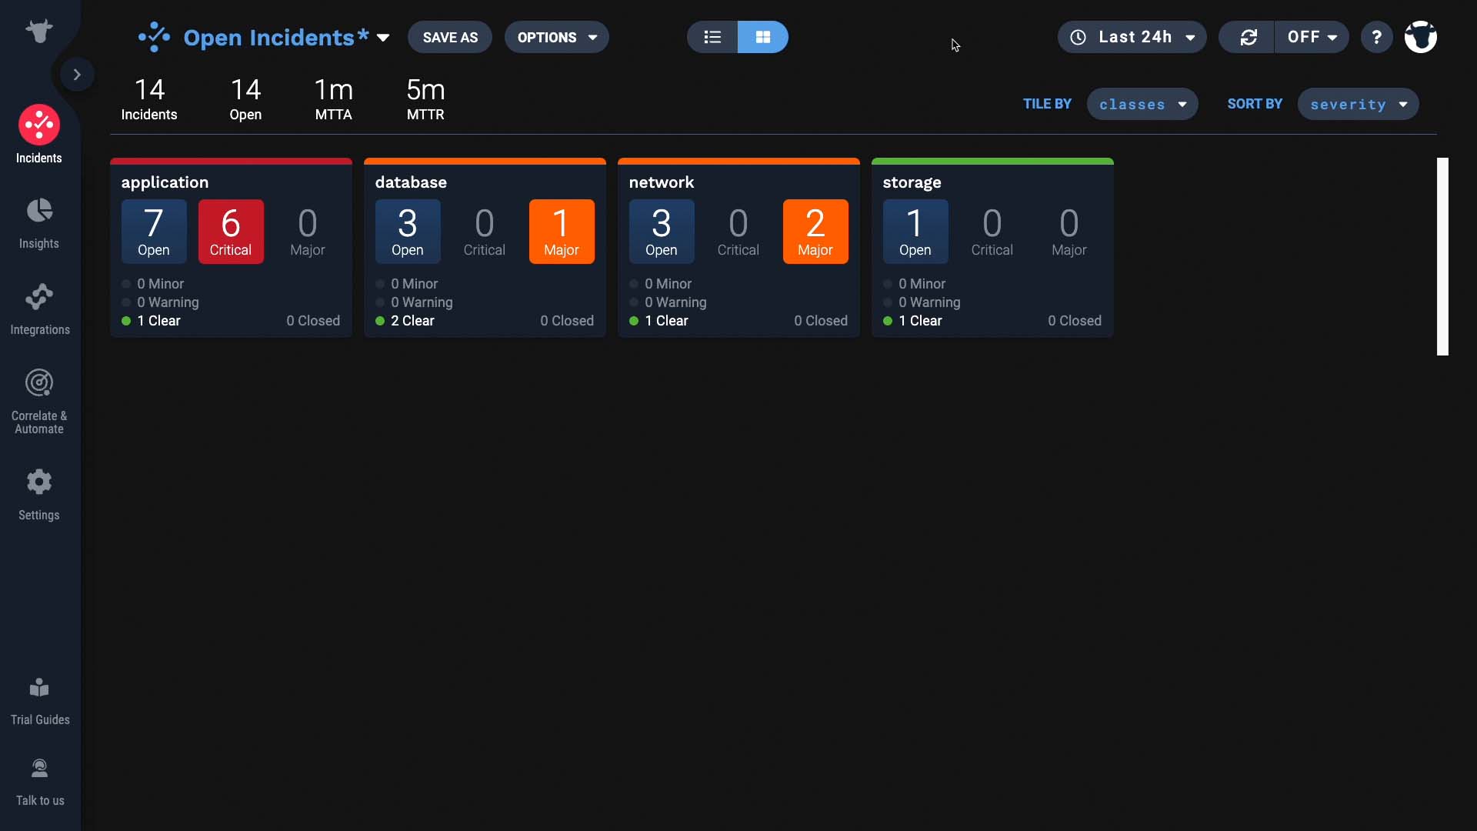Click the refresh icon button
1477x831 pixels.
coord(1247,37)
